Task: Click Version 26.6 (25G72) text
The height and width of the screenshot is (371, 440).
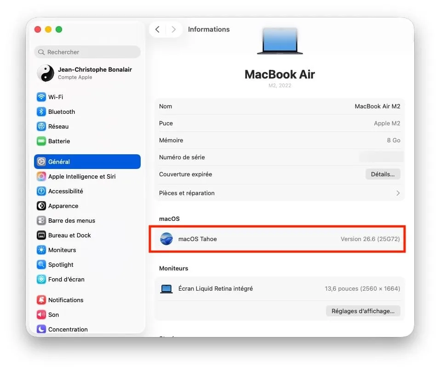Action: point(371,239)
